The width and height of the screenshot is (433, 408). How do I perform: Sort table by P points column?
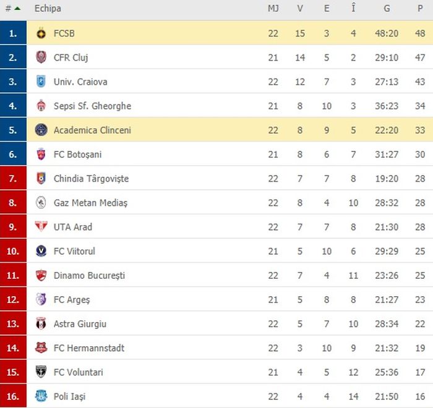tap(420, 9)
